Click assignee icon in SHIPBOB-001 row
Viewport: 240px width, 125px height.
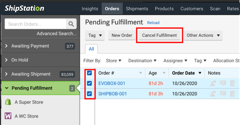point(213,94)
